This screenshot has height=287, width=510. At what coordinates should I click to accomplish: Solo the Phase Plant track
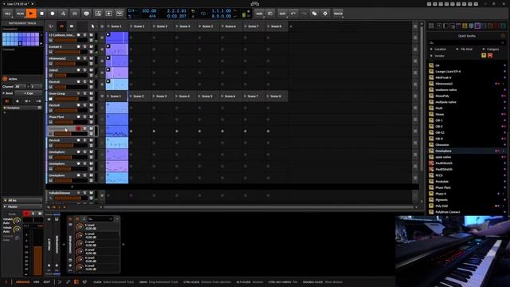tap(85, 117)
